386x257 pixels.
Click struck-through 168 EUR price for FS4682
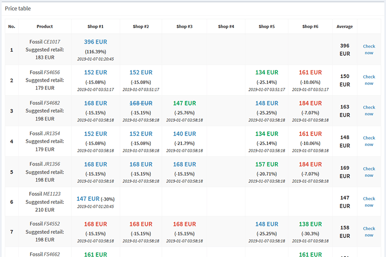pos(141,103)
